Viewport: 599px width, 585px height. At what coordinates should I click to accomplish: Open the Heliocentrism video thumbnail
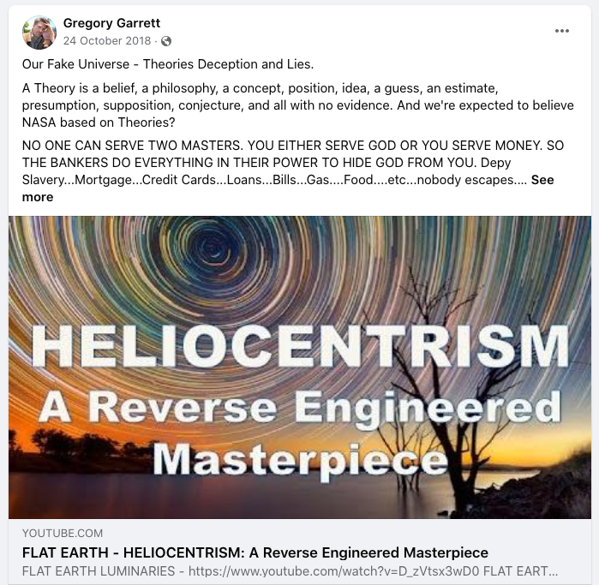click(300, 367)
